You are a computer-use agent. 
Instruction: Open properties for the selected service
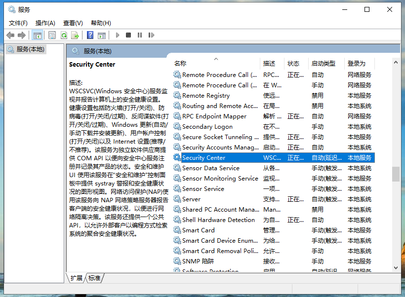[x=52, y=35]
